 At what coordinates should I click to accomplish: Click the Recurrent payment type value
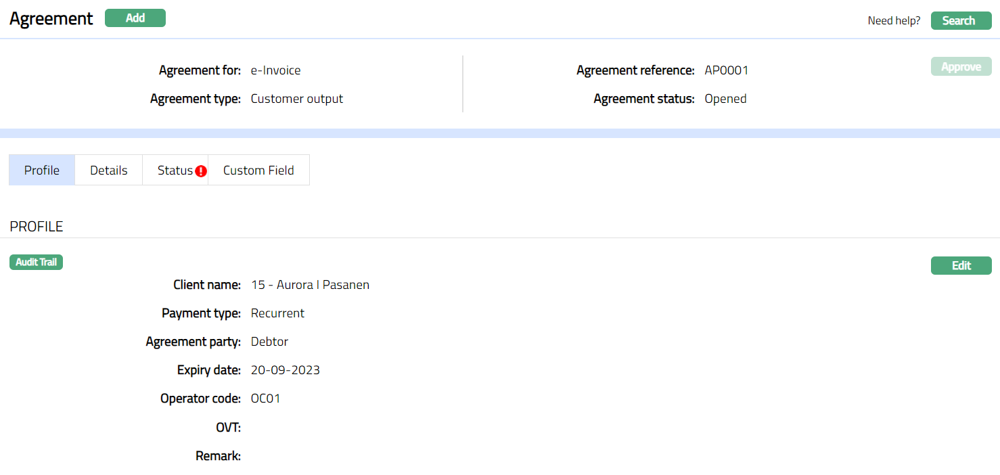click(277, 313)
